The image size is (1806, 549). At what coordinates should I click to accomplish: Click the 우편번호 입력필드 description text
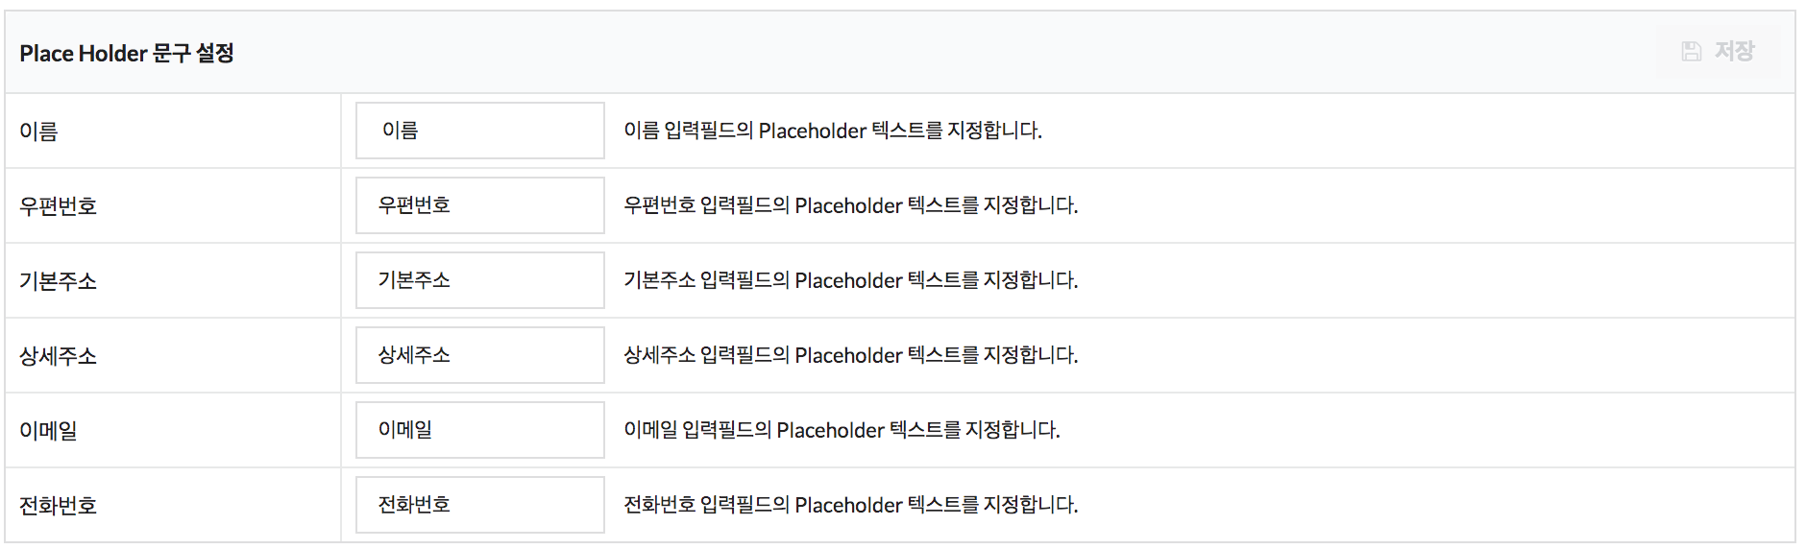(851, 205)
